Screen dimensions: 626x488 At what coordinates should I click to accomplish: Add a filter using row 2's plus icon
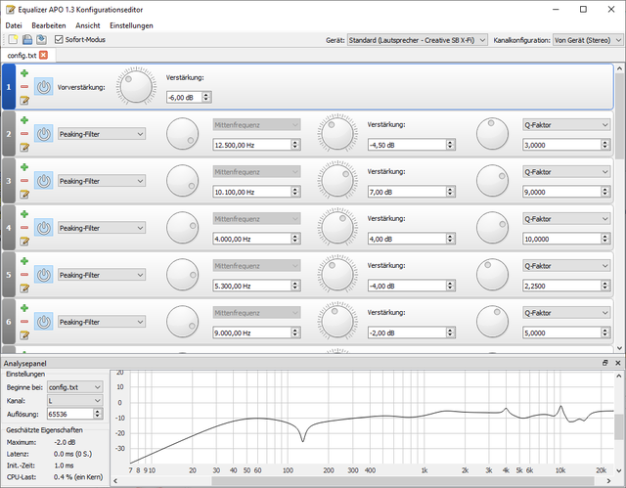tap(23, 120)
